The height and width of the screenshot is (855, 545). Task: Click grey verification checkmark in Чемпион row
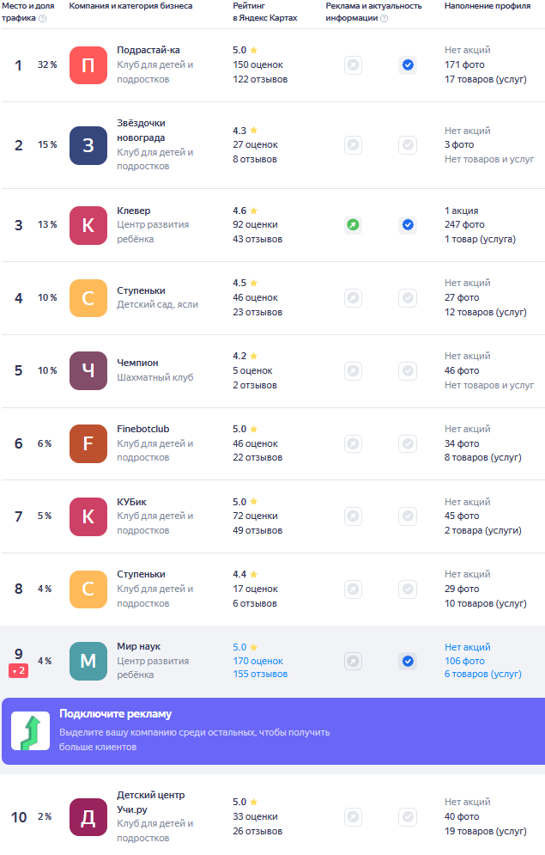tap(408, 371)
